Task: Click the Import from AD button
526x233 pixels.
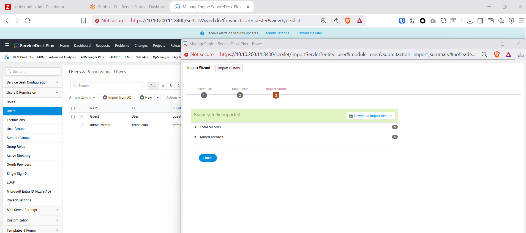Action: tap(117, 98)
